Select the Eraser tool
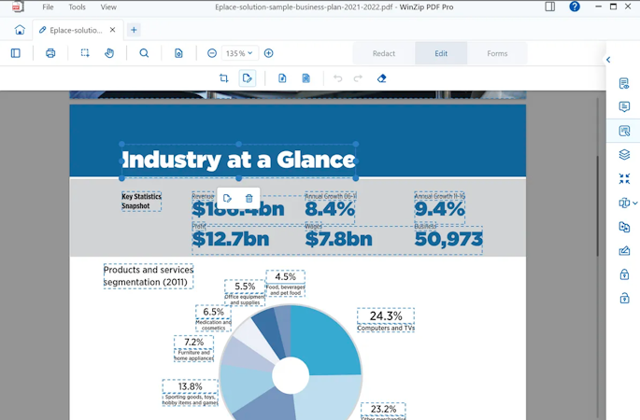Viewport: 640px width, 420px height. point(381,78)
